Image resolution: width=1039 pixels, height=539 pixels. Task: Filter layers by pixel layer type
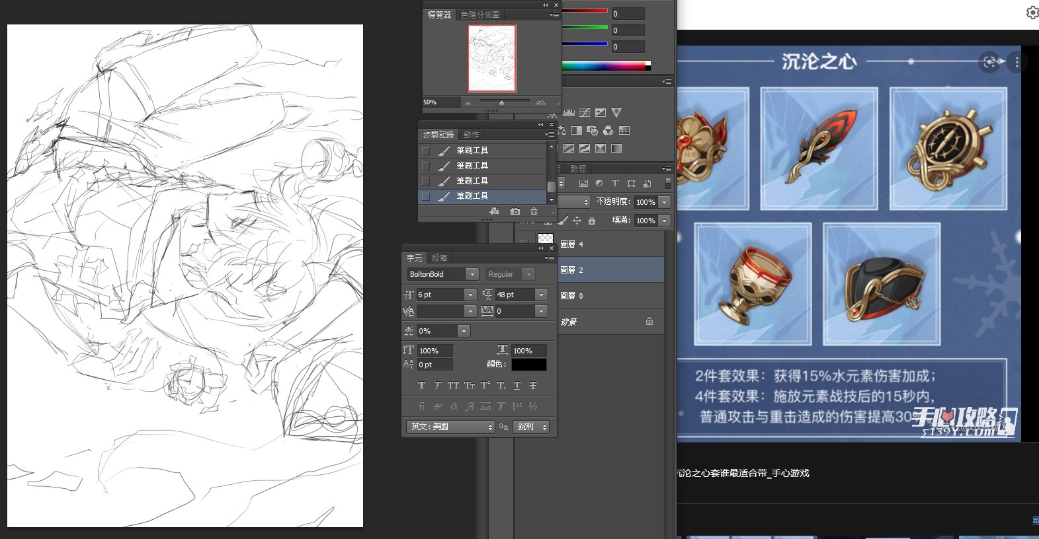(583, 184)
